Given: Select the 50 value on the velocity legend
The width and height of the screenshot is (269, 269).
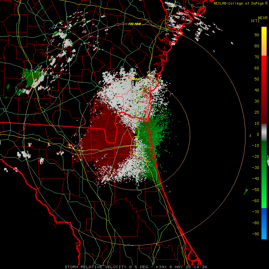Looking at the screenshot, I should (x=257, y=79).
